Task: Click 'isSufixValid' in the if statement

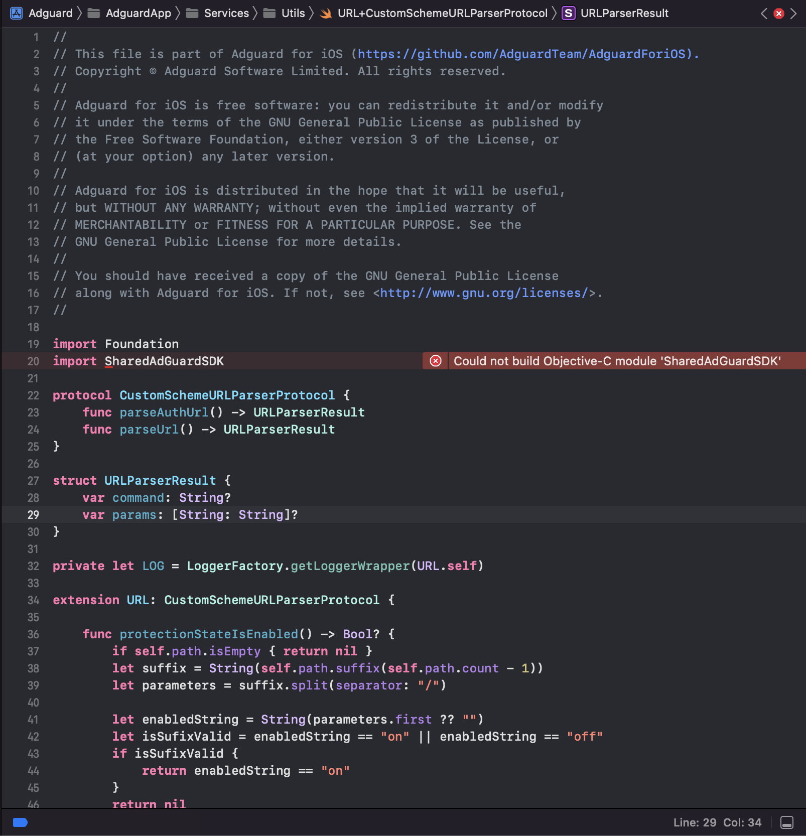Action: [179, 754]
